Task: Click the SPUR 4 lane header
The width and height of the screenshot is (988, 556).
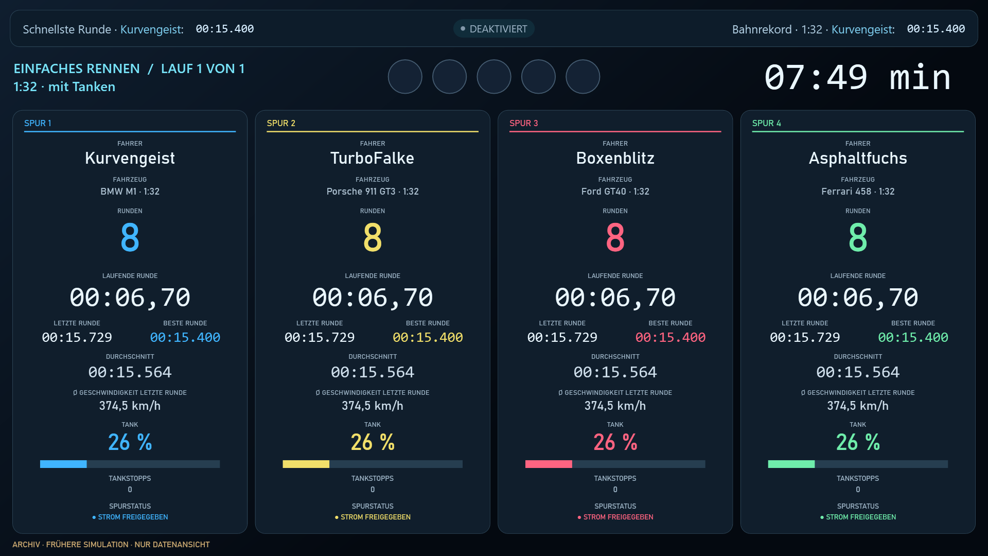Action: (x=766, y=123)
